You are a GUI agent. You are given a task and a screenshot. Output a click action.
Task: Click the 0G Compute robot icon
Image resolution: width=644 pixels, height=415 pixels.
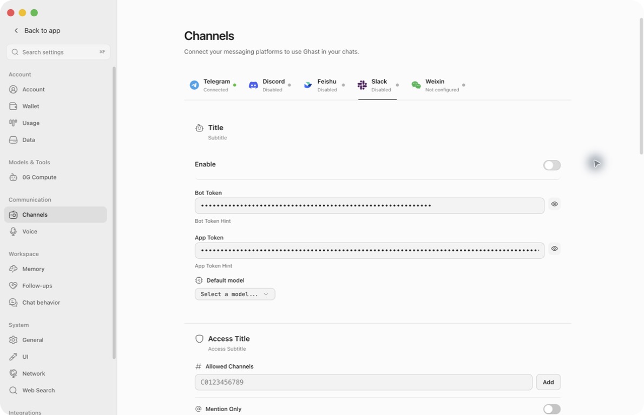(x=13, y=177)
